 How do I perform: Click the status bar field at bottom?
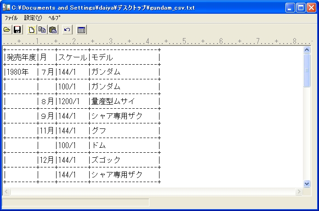[x=75, y=202]
